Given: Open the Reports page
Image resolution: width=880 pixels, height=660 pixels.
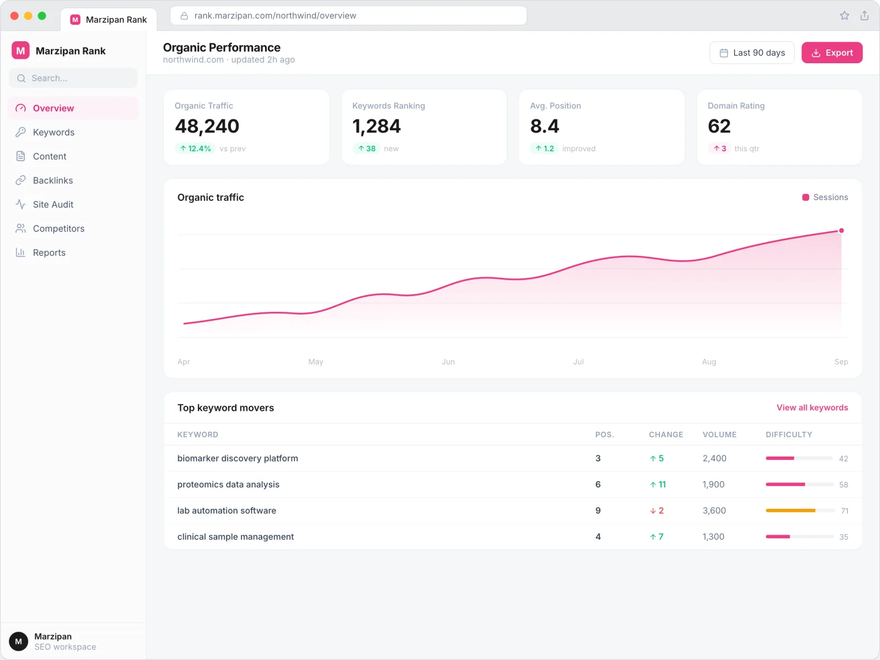Looking at the screenshot, I should click(x=73, y=252).
